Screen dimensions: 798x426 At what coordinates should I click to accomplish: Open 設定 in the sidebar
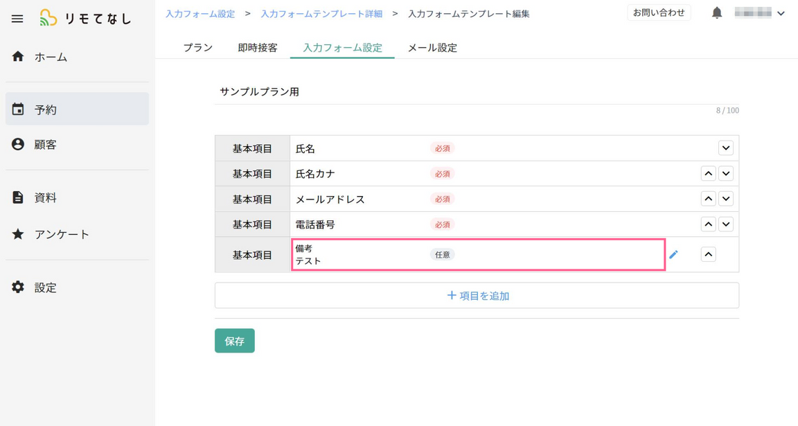tap(45, 287)
